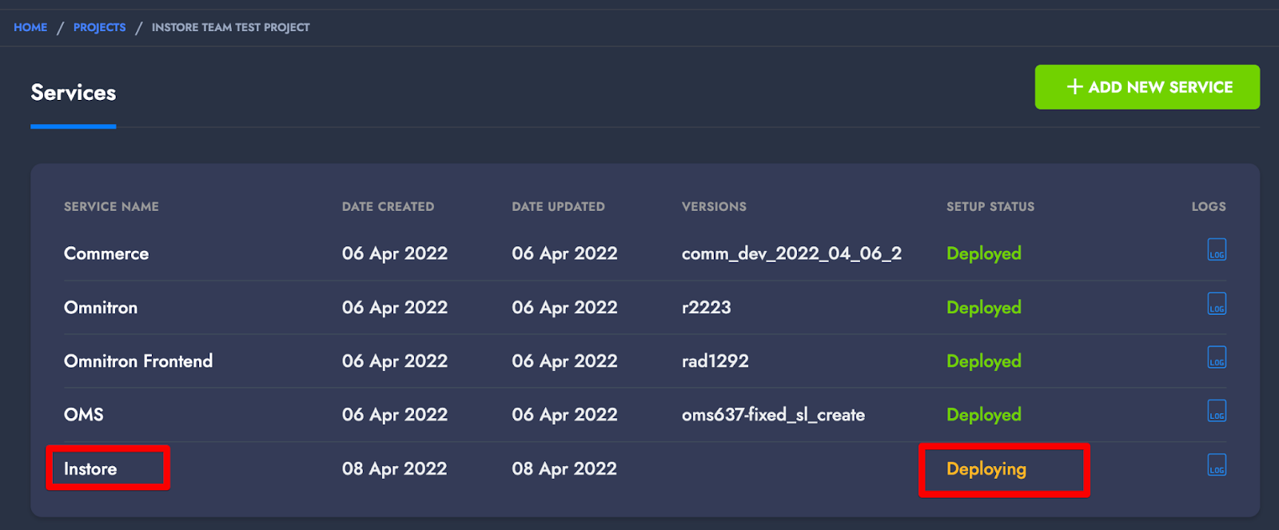This screenshot has width=1279, height=530.
Task: View logs for Omnitron Frontend service
Action: point(1217,357)
